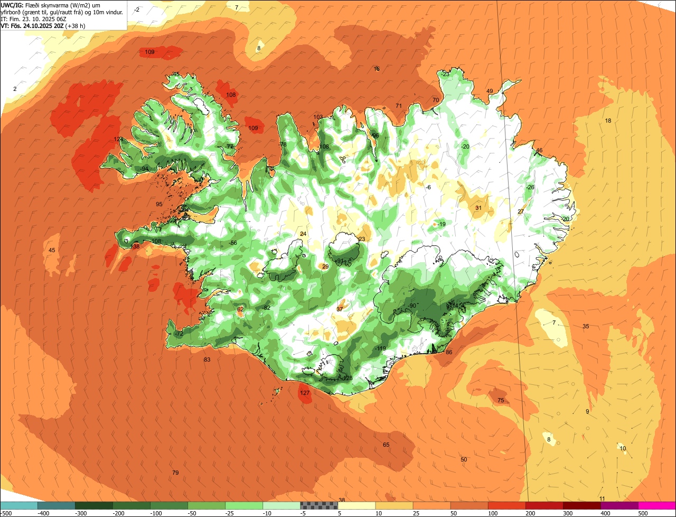Click the map value '-78' in northwest Iceland
The image size is (676, 517).
(x=283, y=144)
